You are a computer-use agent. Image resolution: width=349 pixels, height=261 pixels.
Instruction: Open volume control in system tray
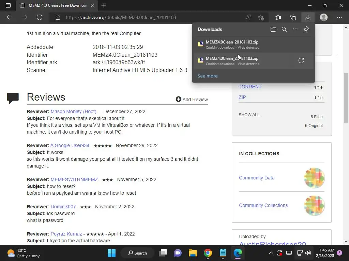click(x=308, y=253)
